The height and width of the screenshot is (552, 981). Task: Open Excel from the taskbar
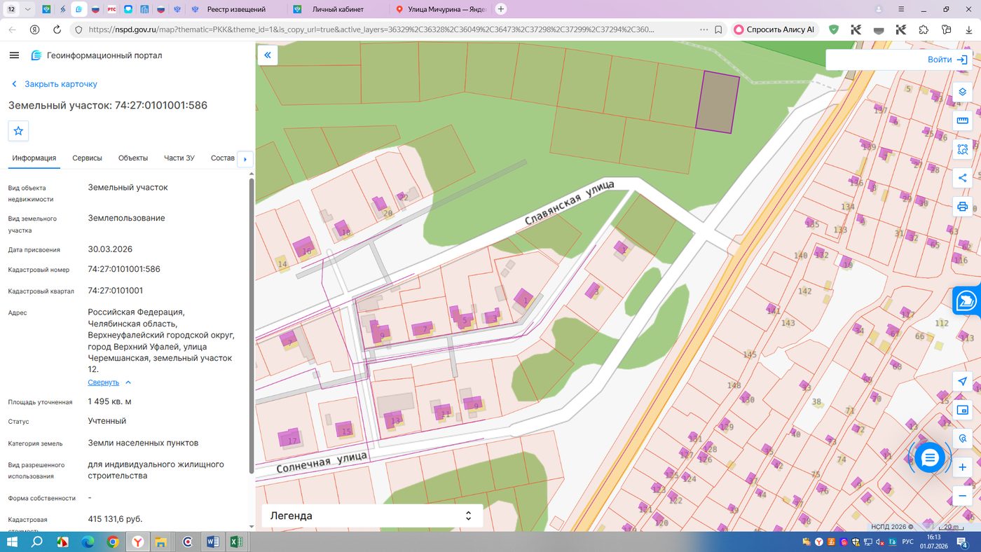(x=237, y=541)
